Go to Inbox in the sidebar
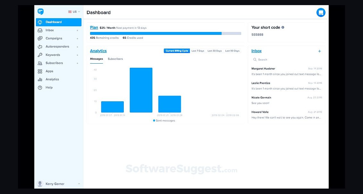363x194 pixels. tap(59, 30)
